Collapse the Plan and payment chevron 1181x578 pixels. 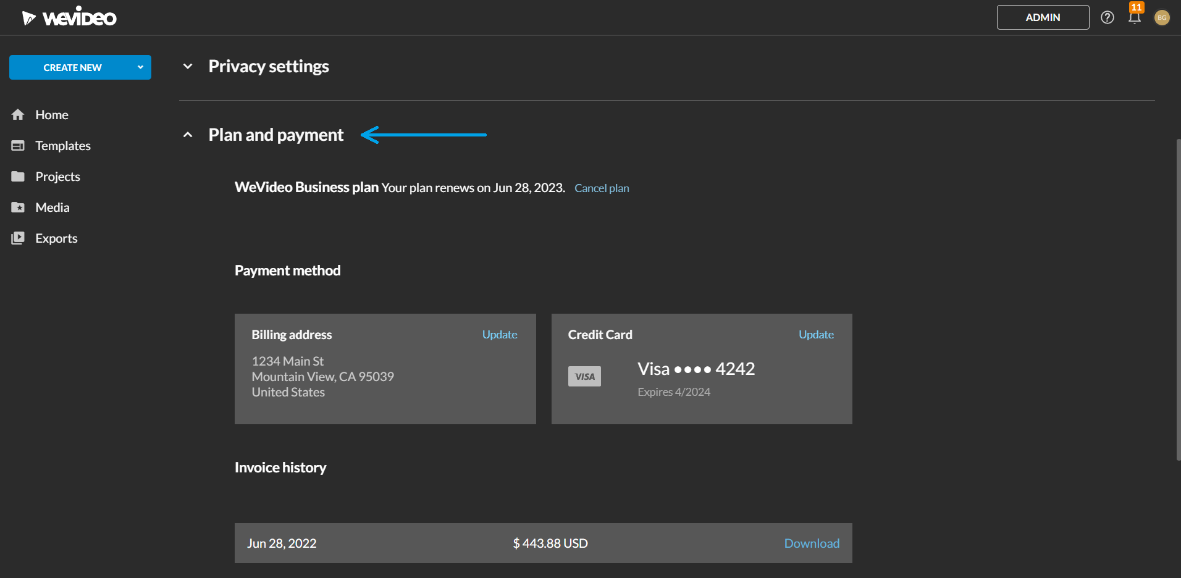click(x=188, y=135)
